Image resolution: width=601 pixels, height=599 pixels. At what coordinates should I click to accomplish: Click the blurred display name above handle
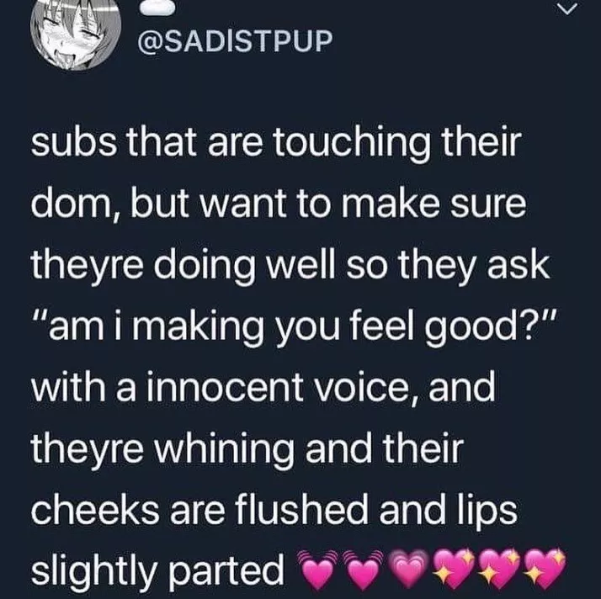pos(158,8)
